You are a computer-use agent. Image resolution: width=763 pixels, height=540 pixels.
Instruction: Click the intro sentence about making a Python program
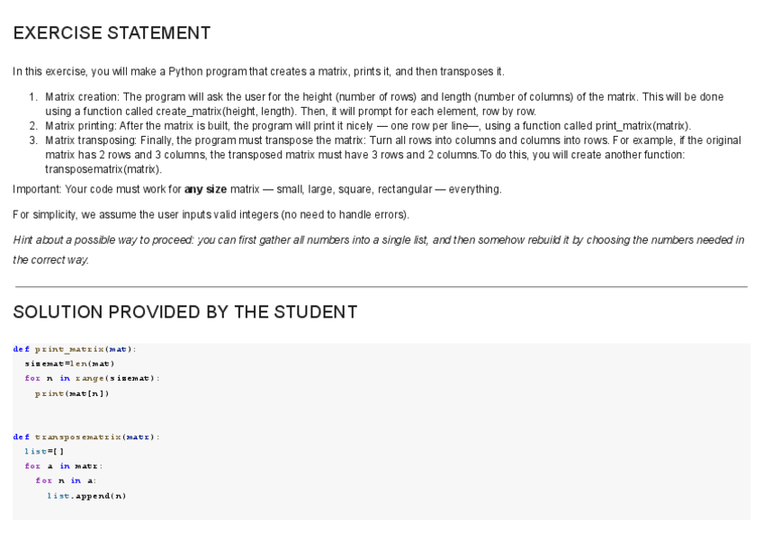[259, 71]
